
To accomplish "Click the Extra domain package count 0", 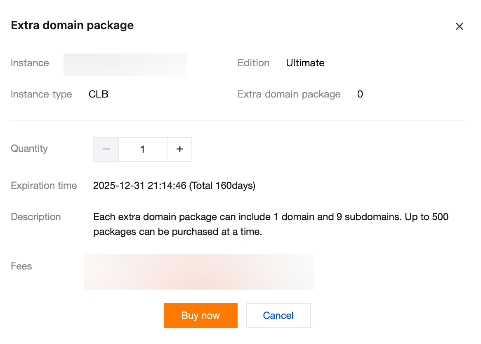I will (360, 94).
